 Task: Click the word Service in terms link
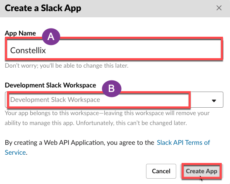pyautogui.click(x=15, y=152)
